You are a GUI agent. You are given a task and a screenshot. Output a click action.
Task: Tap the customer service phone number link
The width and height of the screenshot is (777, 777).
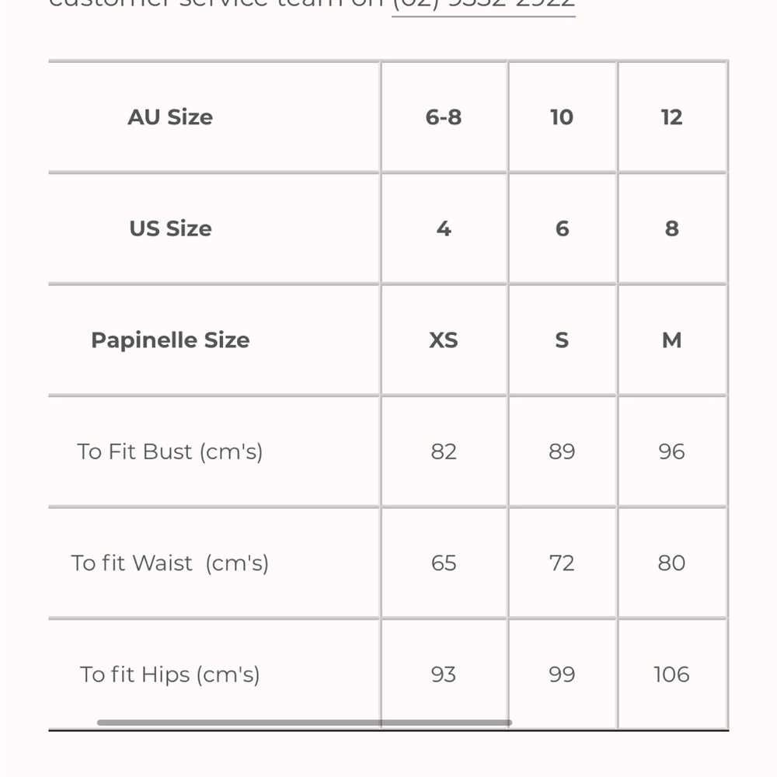[x=483, y=5]
